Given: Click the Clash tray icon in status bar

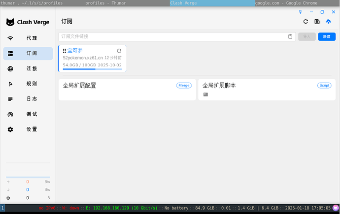Looking at the screenshot, I should pyautogui.click(x=336, y=208).
